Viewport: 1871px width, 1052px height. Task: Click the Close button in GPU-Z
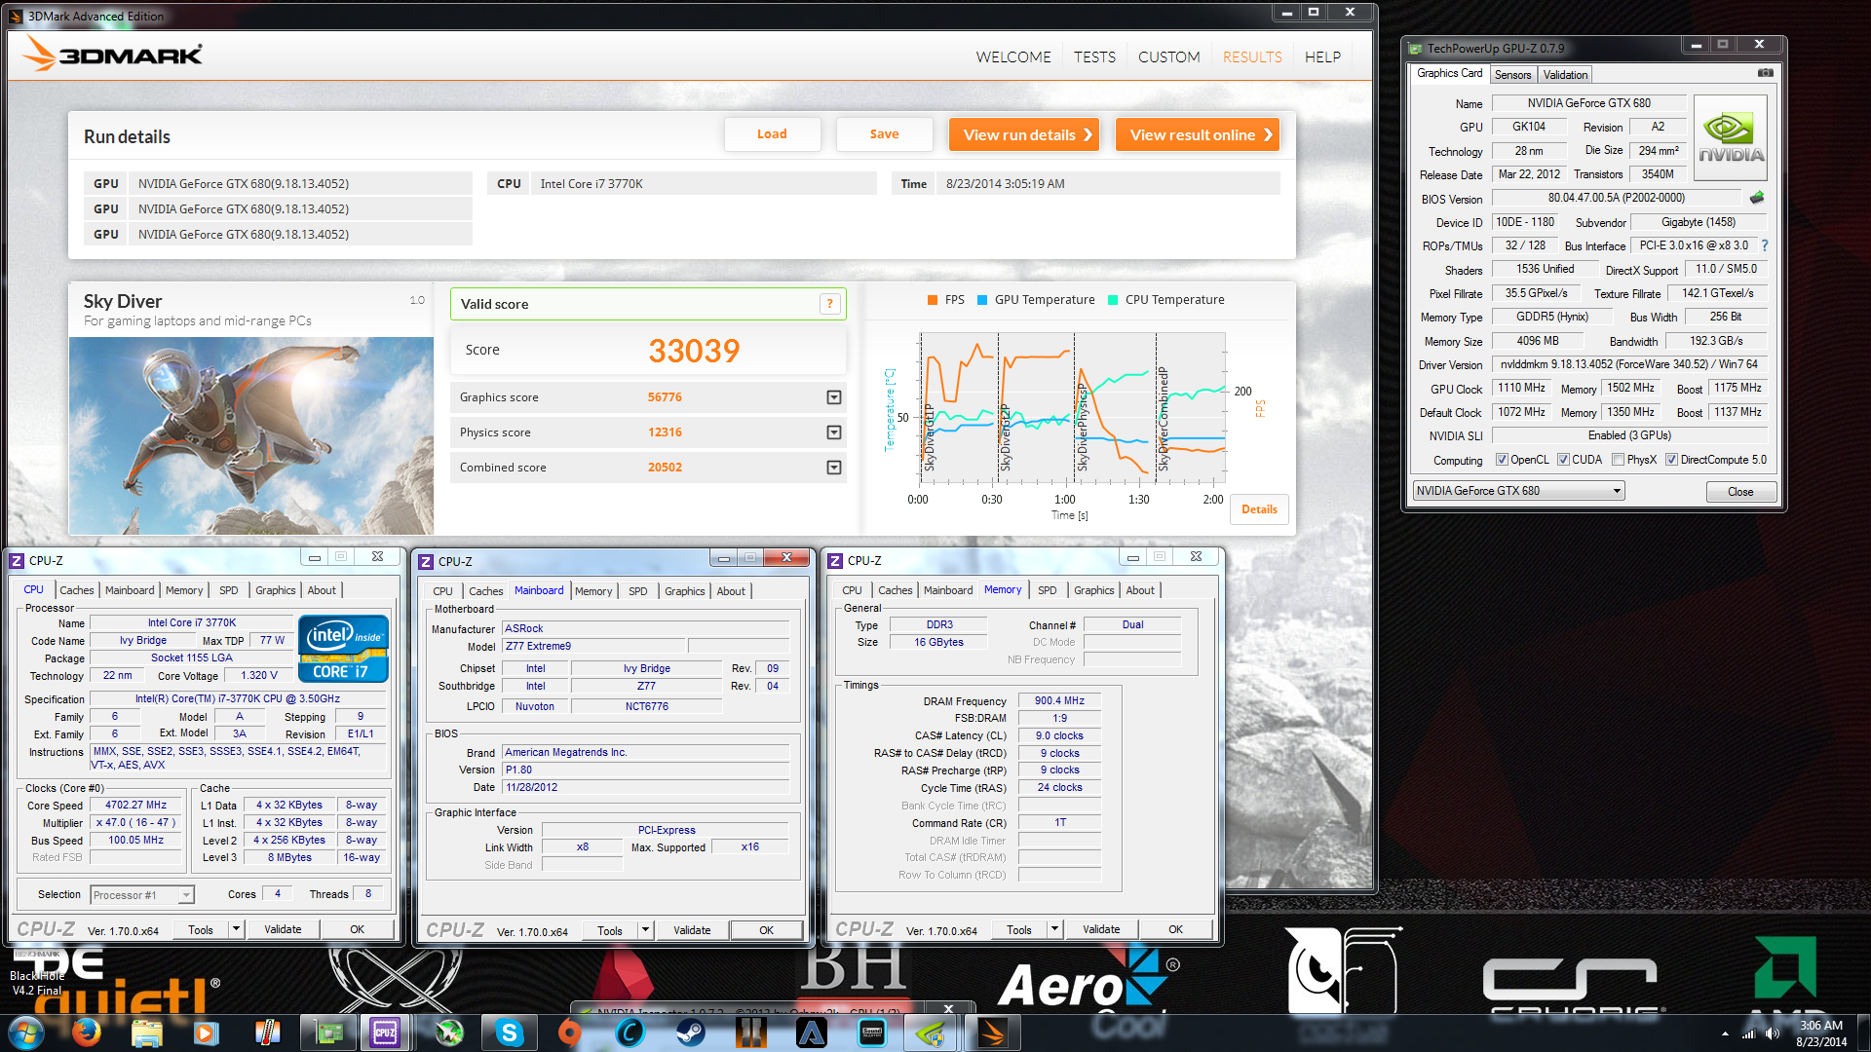[1740, 492]
